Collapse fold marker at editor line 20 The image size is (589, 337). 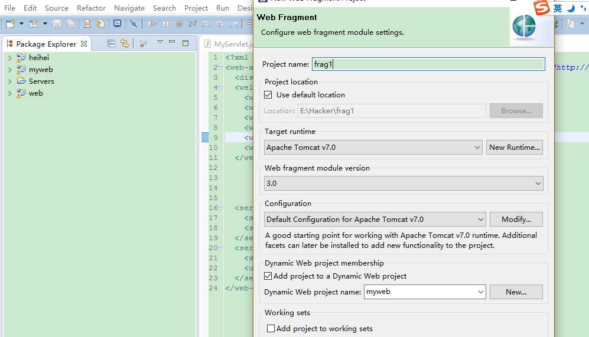tap(221, 248)
